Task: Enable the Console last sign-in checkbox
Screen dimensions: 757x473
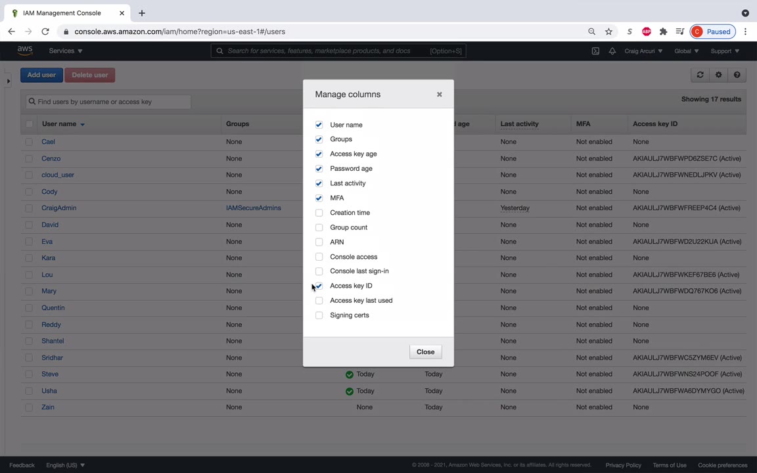Action: [x=319, y=271]
